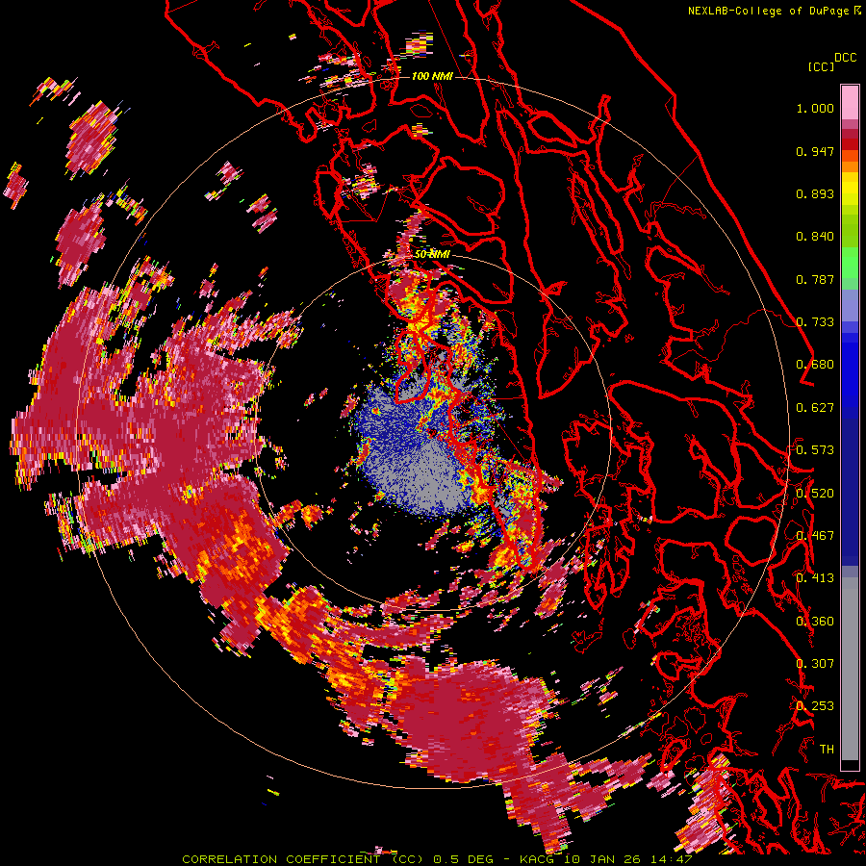Screen dimensions: 866x866
Task: Click the 50 NMI range ring label
Action: [432, 255]
